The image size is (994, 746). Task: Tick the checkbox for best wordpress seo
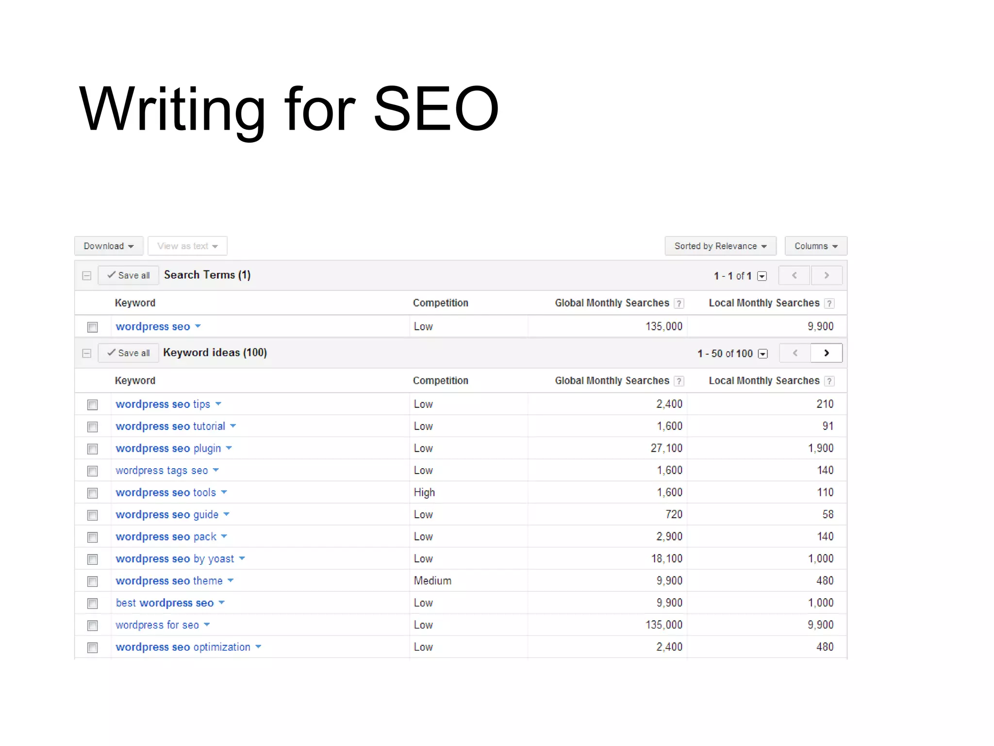click(93, 604)
